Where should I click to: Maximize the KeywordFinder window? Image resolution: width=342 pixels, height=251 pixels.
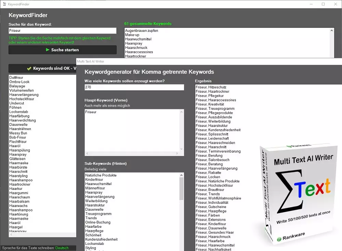323,4
